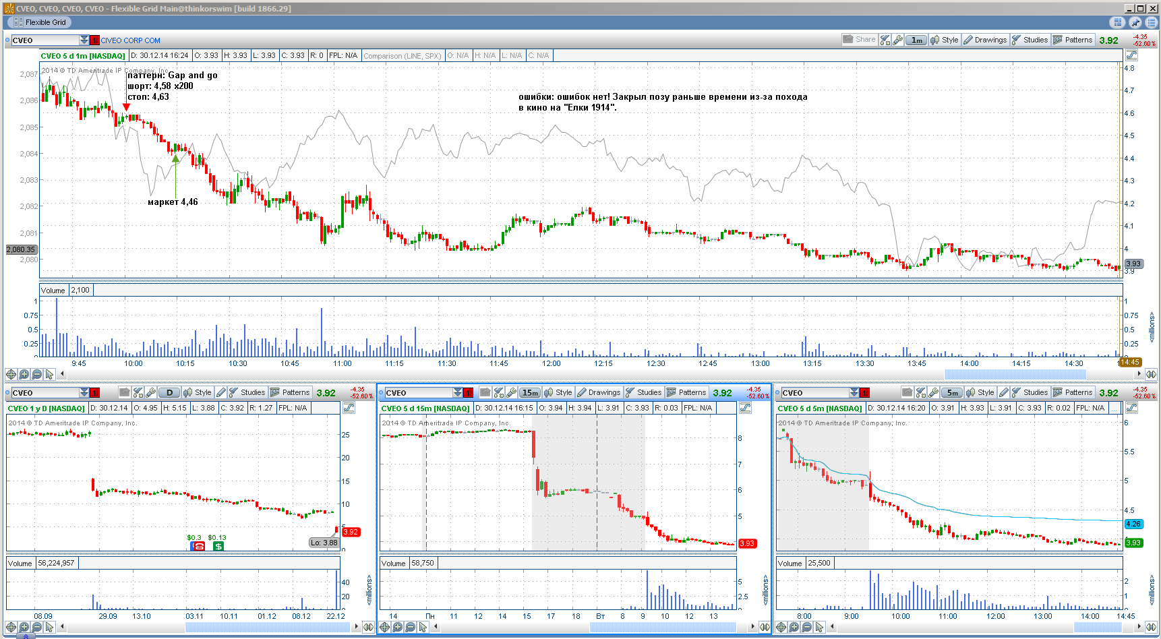The height and width of the screenshot is (639, 1161).
Task: Zoom in on the daily chart
Action: point(24,627)
